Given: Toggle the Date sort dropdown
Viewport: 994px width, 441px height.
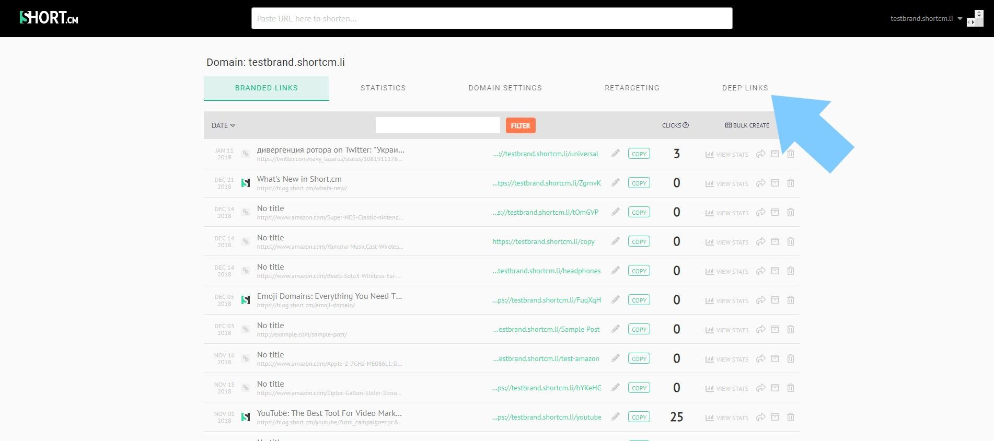Looking at the screenshot, I should pos(224,125).
